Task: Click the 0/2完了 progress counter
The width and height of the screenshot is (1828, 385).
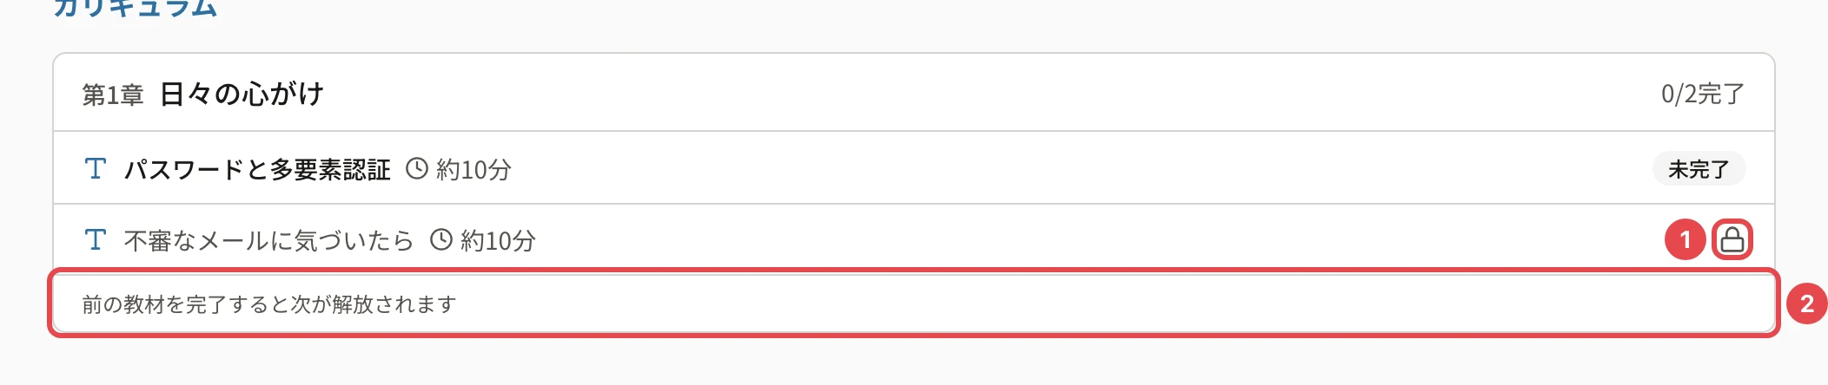Action: 1703,94
